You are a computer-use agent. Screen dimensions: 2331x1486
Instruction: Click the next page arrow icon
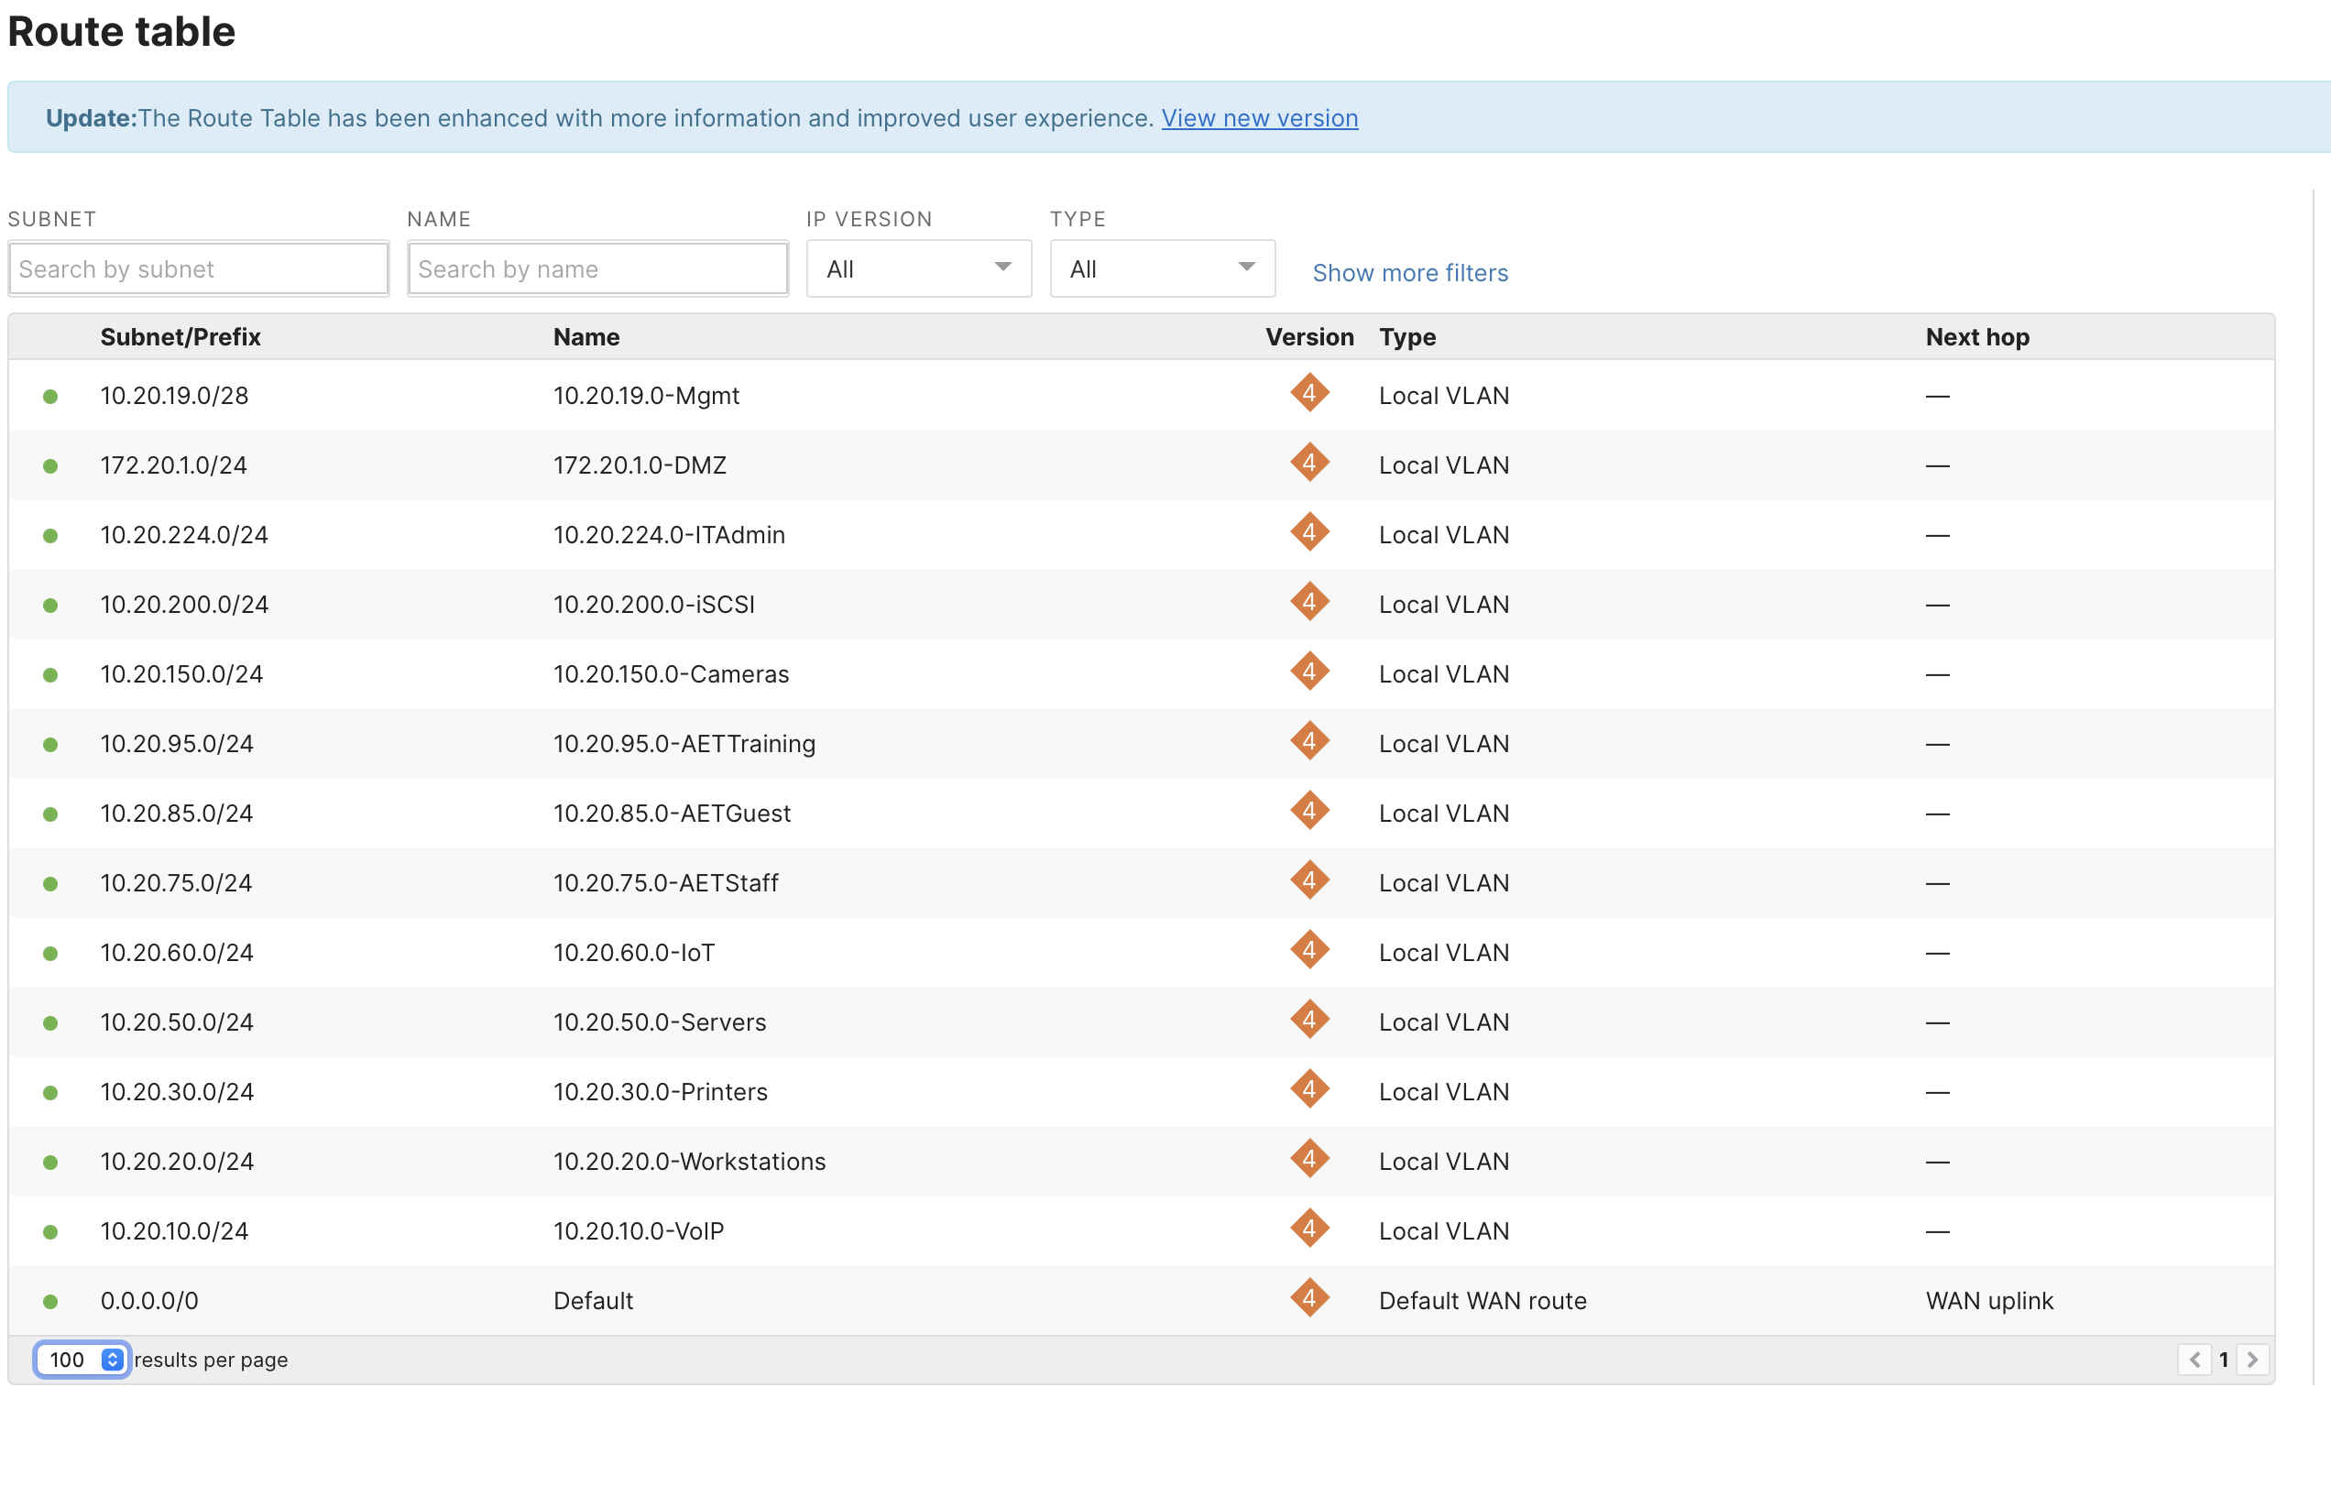2252,1360
